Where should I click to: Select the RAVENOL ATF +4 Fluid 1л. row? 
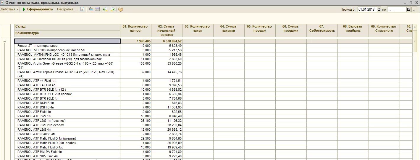point(67,81)
